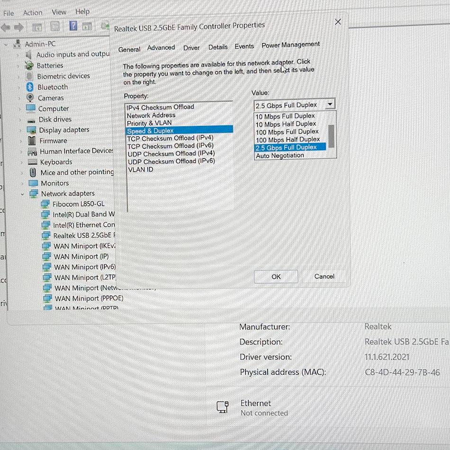Click the Bluetooth category icon
Viewport: 450px width, 450px height.
pyautogui.click(x=30, y=87)
